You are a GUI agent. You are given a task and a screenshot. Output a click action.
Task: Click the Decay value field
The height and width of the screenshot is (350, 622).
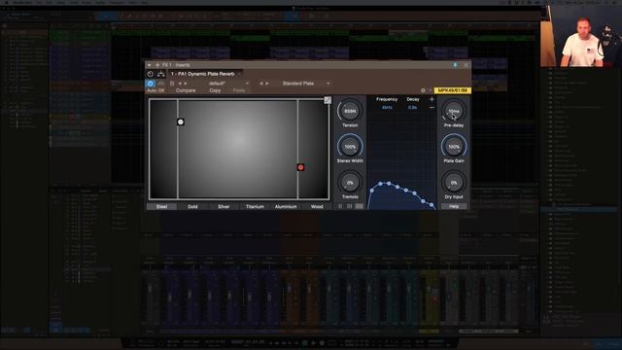pos(412,108)
